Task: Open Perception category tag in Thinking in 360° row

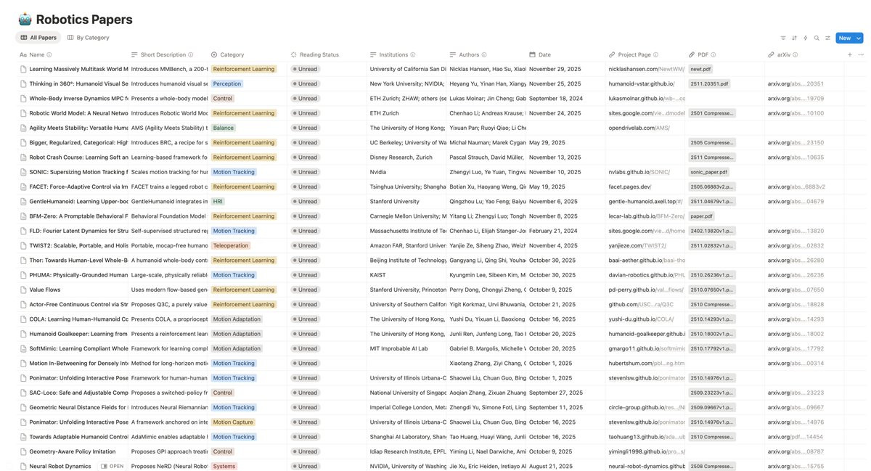Action: point(227,83)
